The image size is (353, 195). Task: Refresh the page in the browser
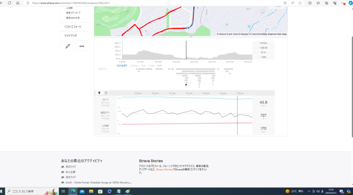click(x=9, y=3)
